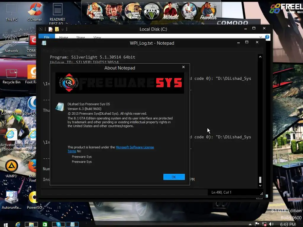303x227 pixels.
Task: Click the Freeware Sys logo banner
Action: (120, 83)
